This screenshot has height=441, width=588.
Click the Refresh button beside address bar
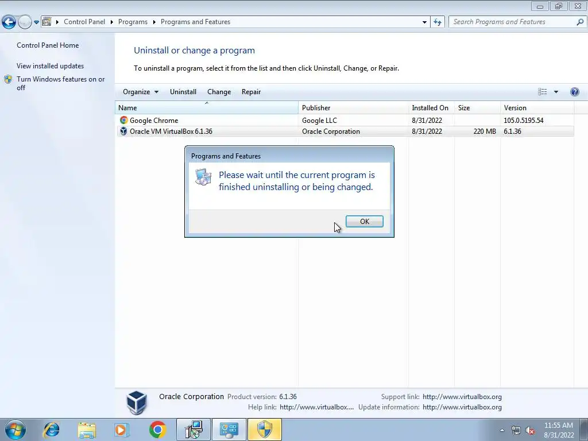pyautogui.click(x=437, y=22)
